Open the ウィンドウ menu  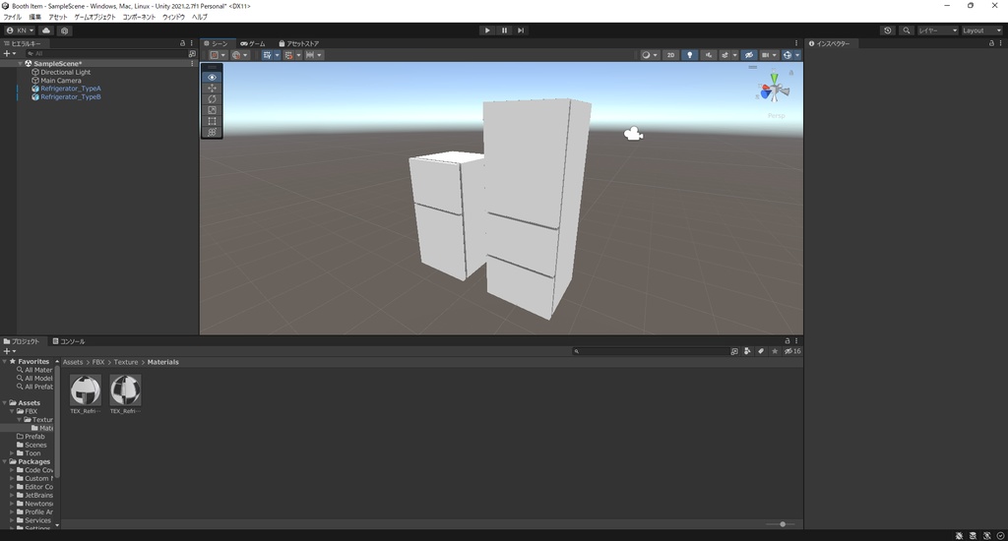[173, 18]
